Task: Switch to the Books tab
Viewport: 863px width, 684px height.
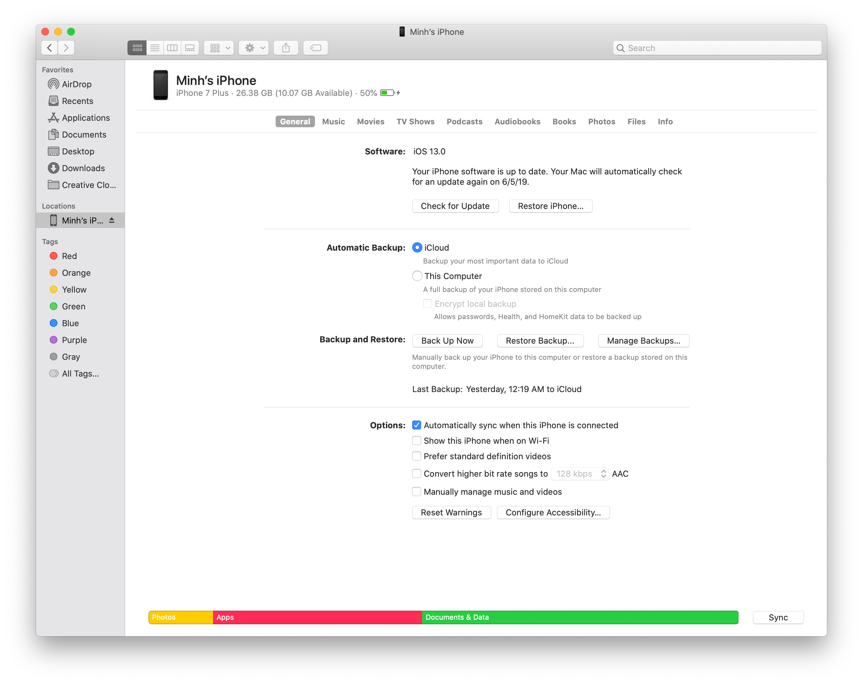Action: click(564, 122)
